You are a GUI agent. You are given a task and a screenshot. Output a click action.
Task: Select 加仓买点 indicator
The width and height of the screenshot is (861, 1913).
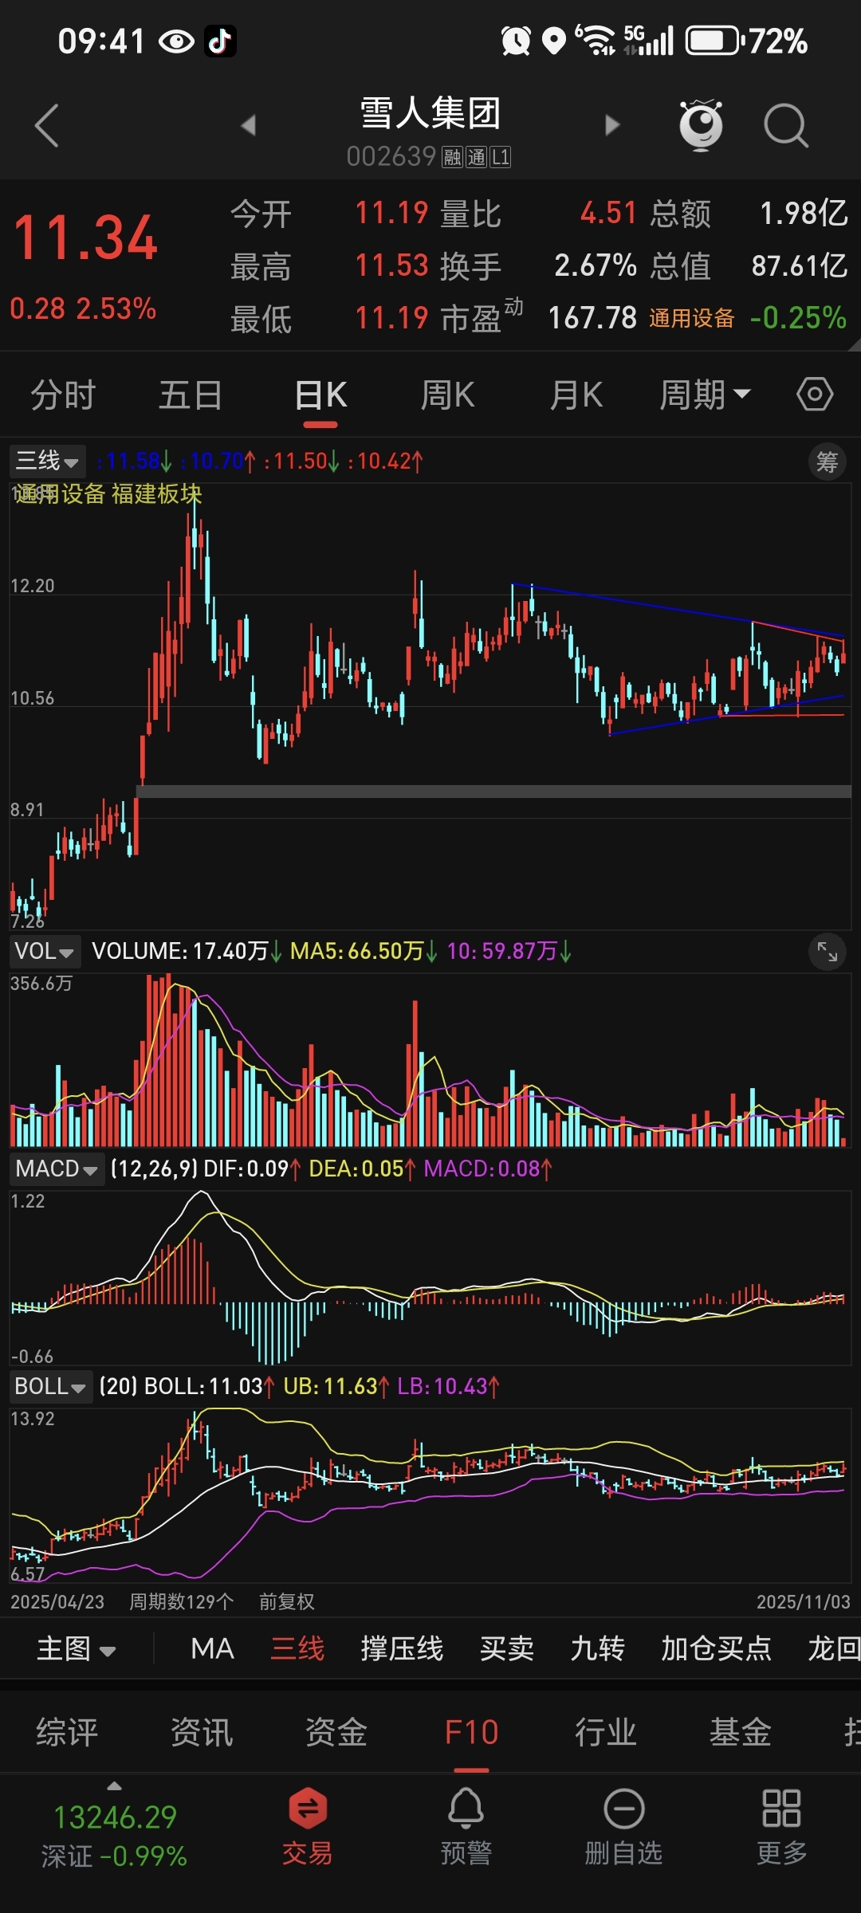(716, 1648)
